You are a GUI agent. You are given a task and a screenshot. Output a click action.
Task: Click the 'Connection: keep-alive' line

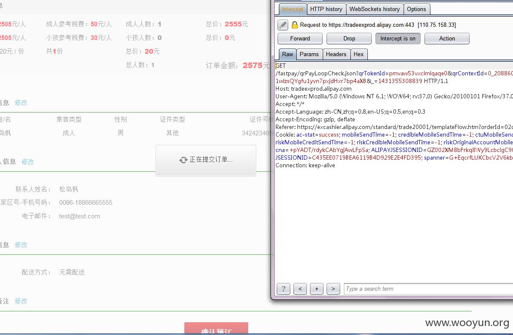click(x=305, y=165)
